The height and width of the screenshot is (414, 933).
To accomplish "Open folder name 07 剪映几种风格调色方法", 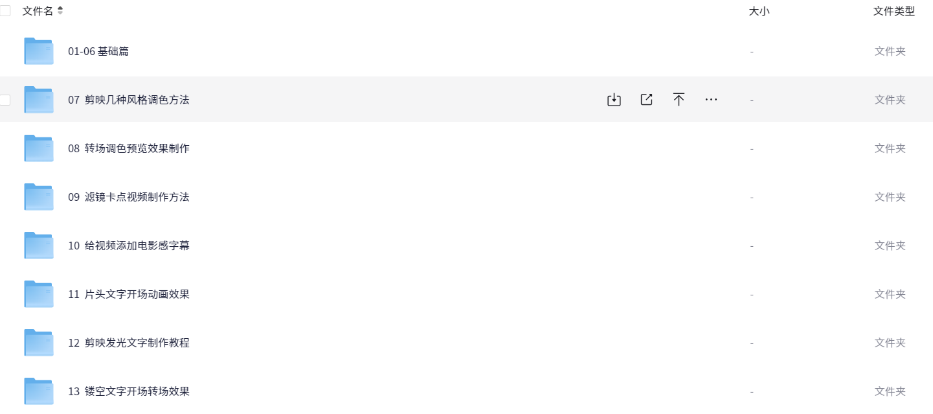I will pyautogui.click(x=129, y=100).
